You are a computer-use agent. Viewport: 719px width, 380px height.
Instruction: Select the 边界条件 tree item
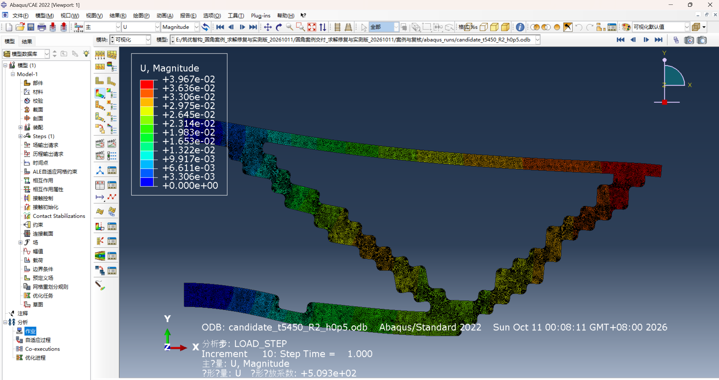coord(43,269)
